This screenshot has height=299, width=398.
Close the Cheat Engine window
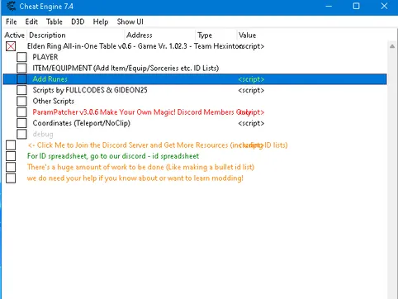click(x=384, y=6)
